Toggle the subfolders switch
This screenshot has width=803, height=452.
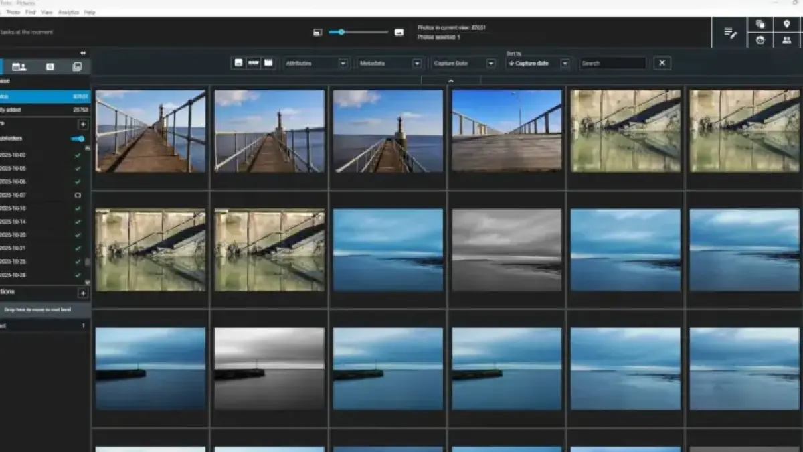(x=78, y=139)
